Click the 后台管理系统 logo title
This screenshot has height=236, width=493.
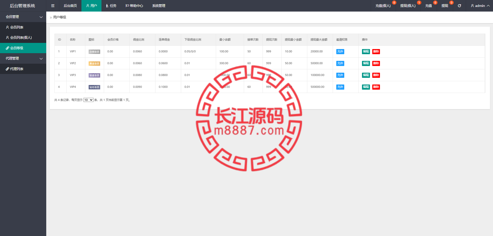click(22, 6)
